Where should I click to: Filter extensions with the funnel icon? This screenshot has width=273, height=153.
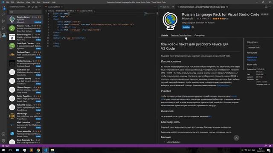tap(29, 7)
